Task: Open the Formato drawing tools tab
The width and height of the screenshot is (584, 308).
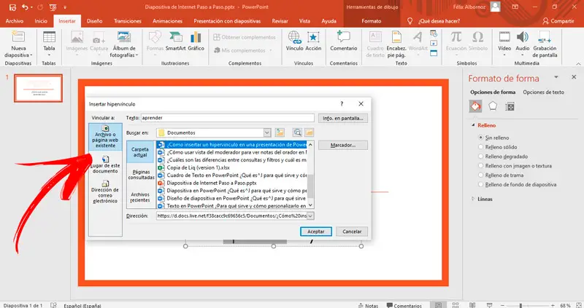Action: 372,21
